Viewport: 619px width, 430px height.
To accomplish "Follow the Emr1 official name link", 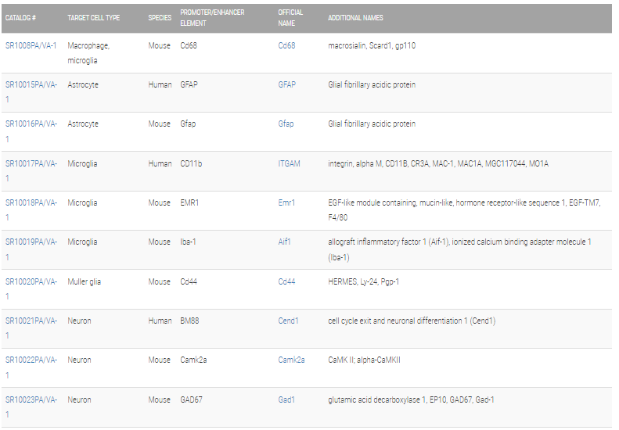I will [286, 202].
